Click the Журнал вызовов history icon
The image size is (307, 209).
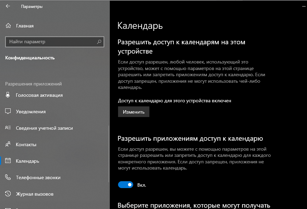click(x=8, y=194)
